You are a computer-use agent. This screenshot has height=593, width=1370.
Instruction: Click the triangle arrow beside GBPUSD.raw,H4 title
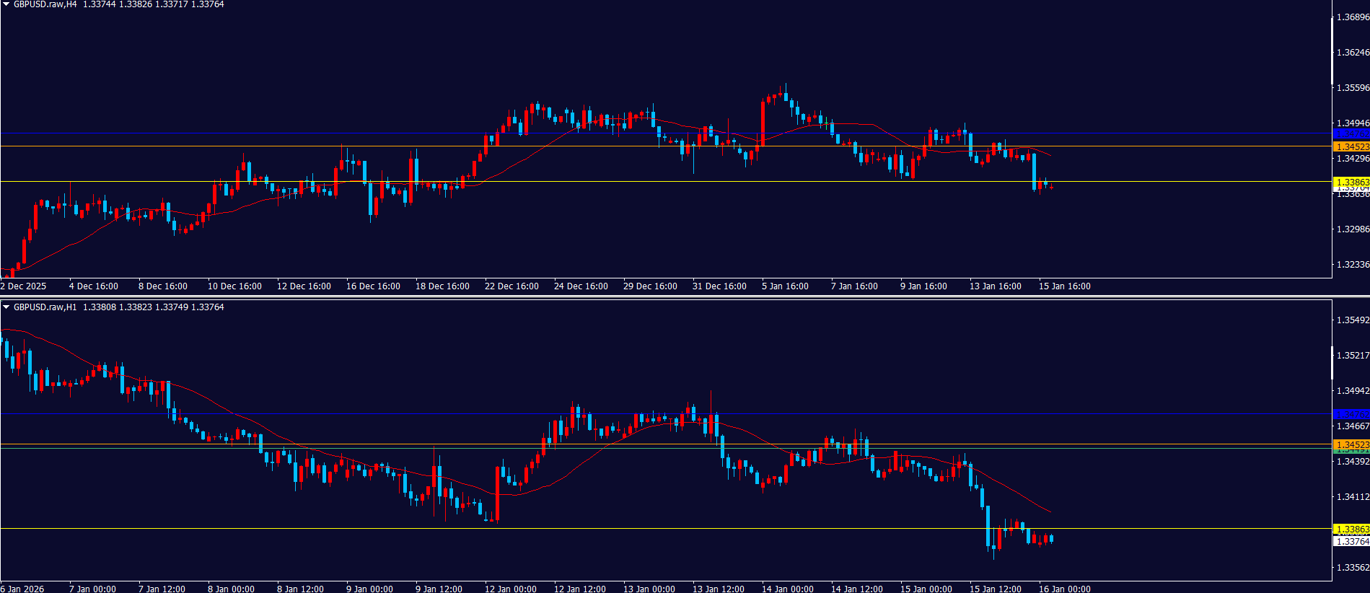6,4
